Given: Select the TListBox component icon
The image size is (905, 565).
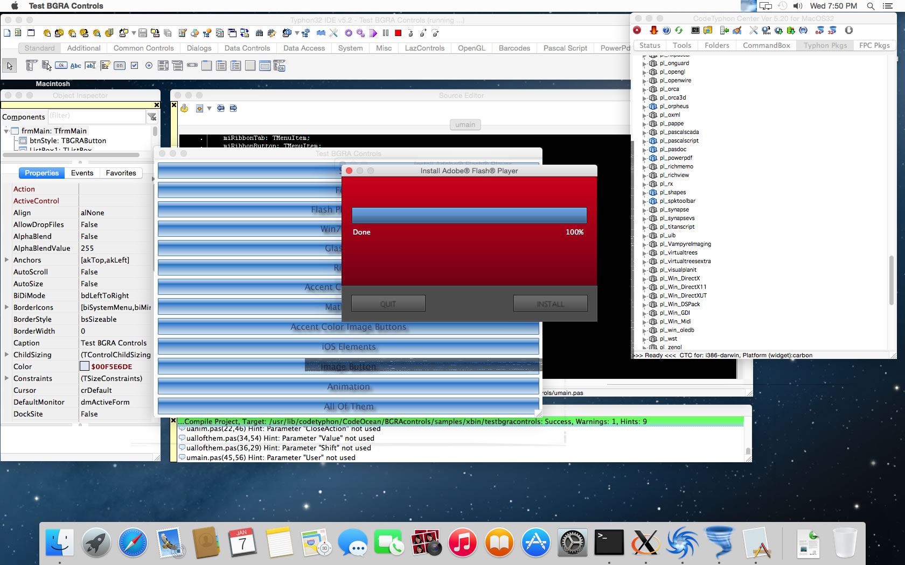Looking at the screenshot, I should click(163, 66).
